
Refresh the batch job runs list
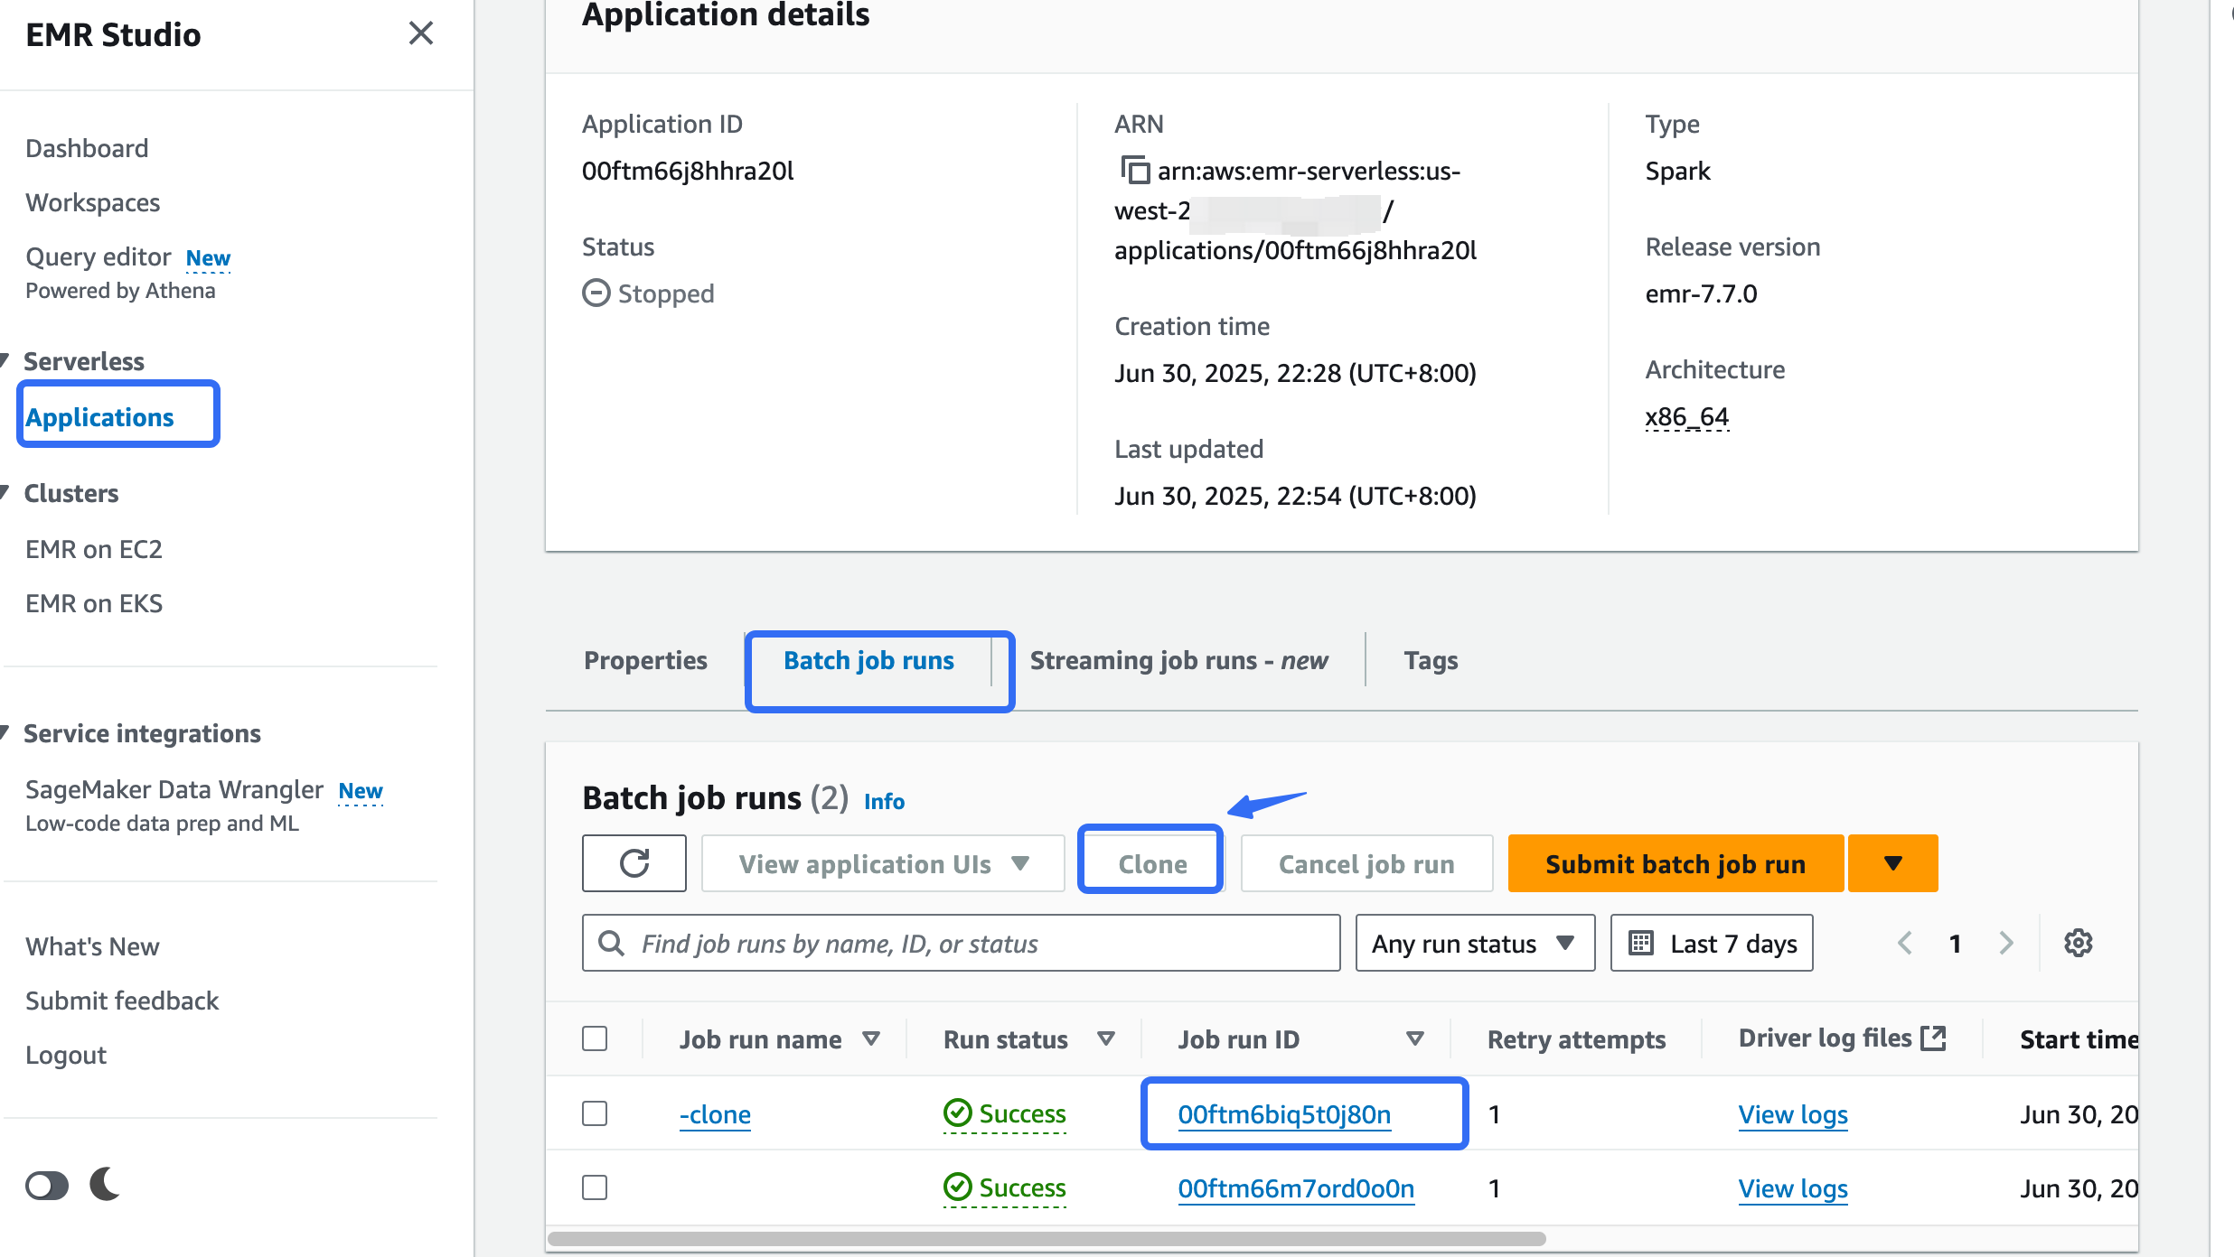pos(634,863)
